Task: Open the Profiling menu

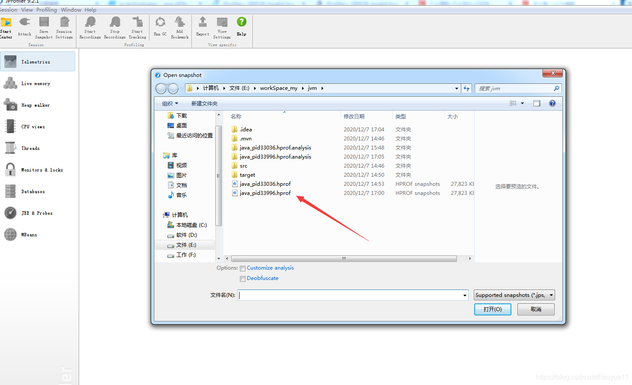Action: coord(47,10)
